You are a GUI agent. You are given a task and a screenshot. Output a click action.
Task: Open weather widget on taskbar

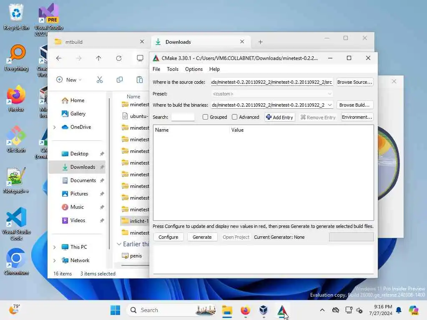(14, 310)
